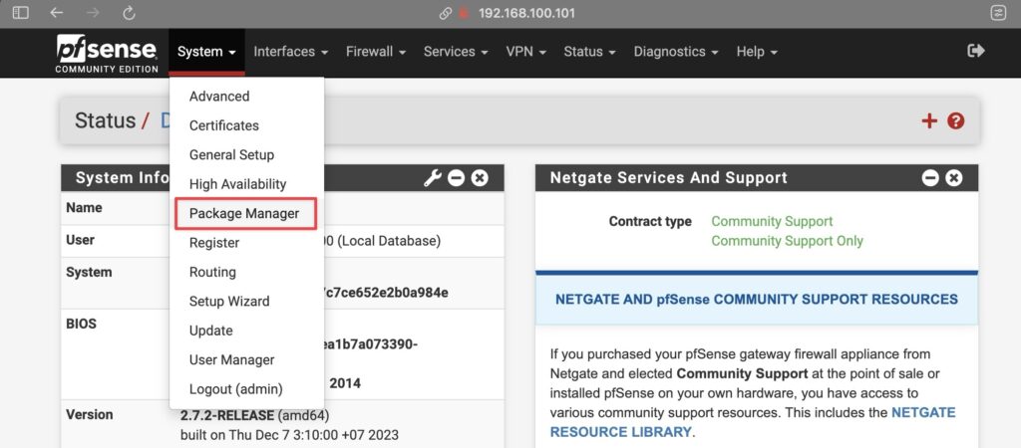Click the Version row label

89,415
